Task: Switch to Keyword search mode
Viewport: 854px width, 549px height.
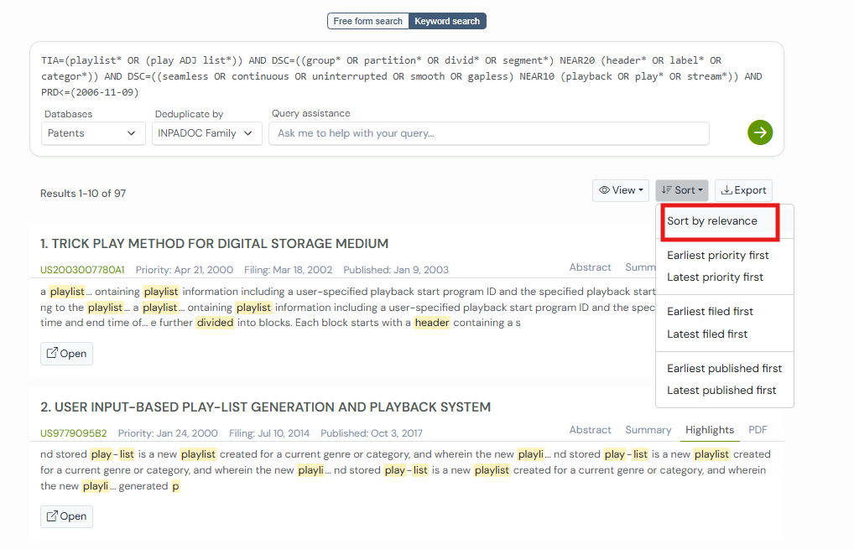Action: coord(447,21)
